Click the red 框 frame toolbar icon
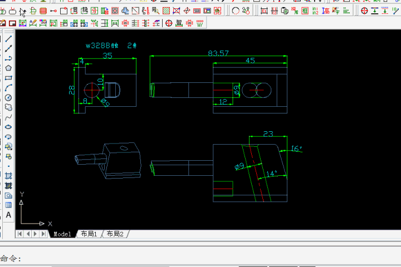The width and height of the screenshot is (401, 267). point(305,11)
